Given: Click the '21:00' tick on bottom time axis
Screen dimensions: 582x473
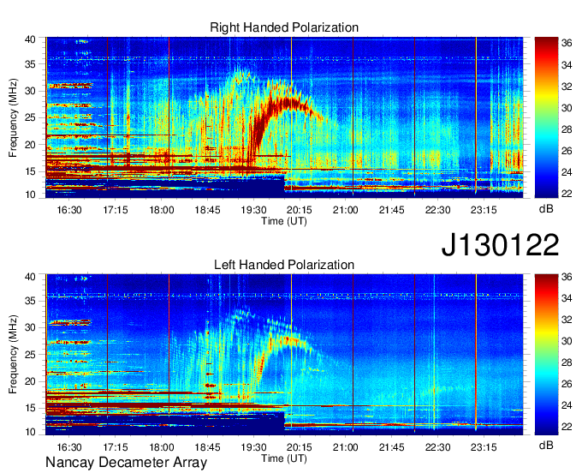Looking at the screenshot, I should [346, 447].
